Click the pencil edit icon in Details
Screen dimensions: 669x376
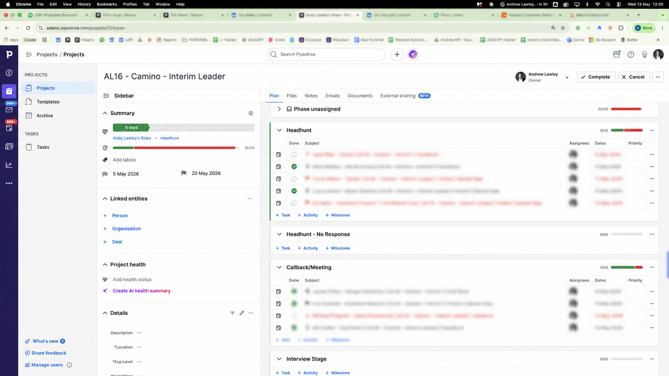click(x=242, y=313)
